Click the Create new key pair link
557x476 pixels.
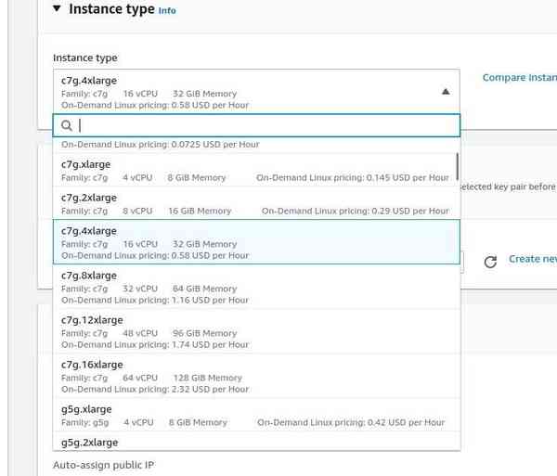click(533, 259)
